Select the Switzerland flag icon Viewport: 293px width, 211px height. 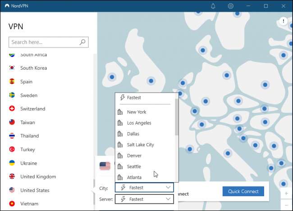point(12,109)
